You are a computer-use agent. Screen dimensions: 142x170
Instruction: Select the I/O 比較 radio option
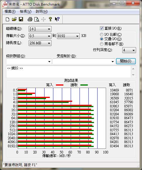click(x=102, y=35)
